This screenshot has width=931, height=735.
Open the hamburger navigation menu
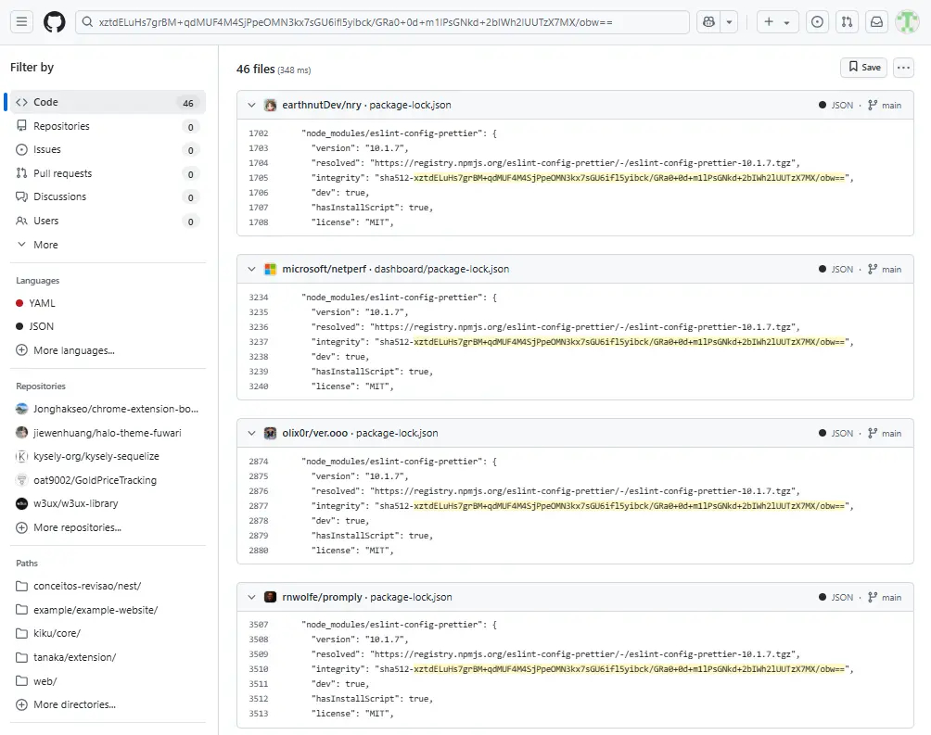pos(22,21)
